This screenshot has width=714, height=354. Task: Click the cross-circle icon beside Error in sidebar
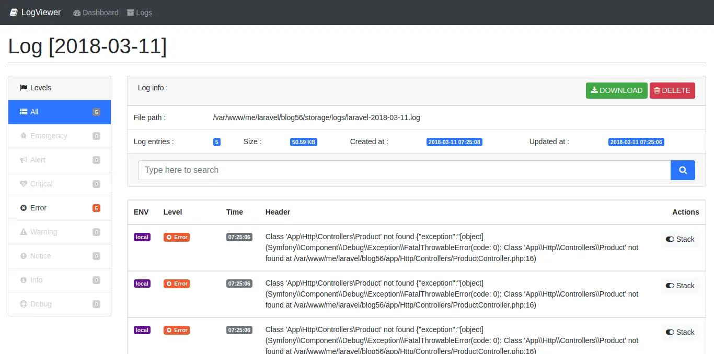click(24, 208)
